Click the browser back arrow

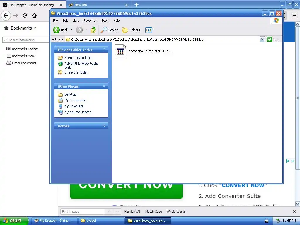(6, 16)
